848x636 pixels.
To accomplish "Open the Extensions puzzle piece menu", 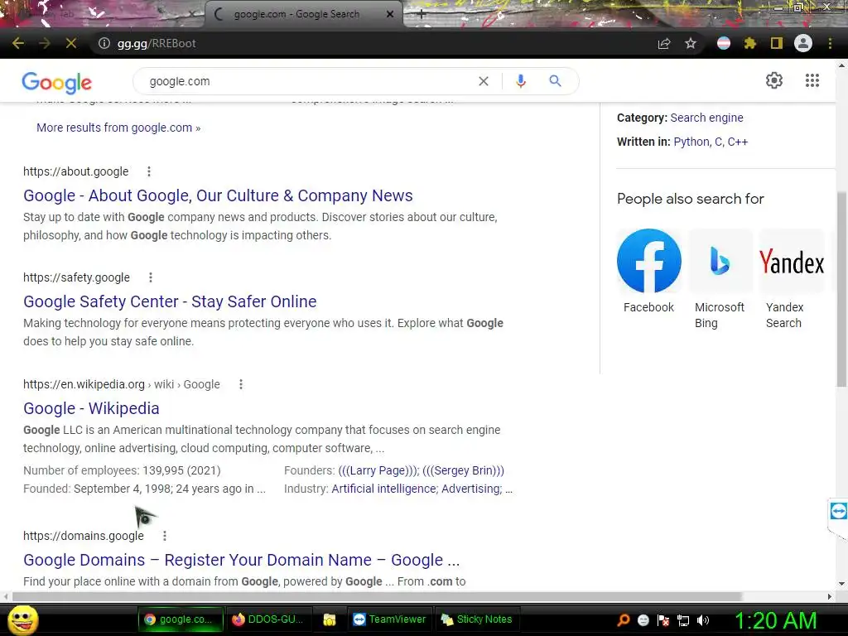I will (750, 43).
